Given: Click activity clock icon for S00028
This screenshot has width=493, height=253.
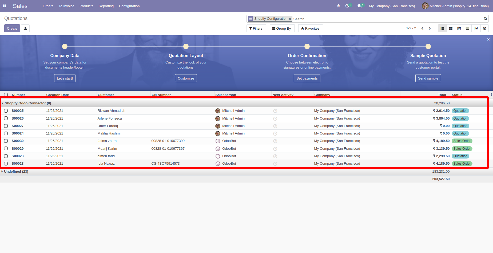Looking at the screenshot, I should point(275,164).
